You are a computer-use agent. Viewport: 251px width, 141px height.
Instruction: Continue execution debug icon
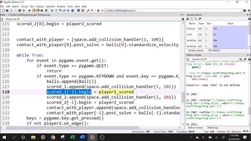coord(68,11)
